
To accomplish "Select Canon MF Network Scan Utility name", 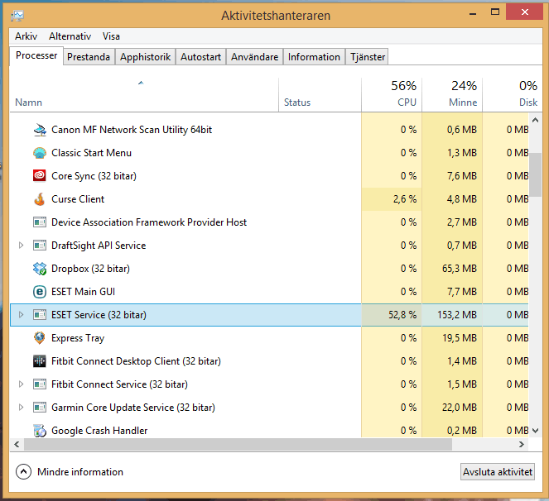I will point(132,130).
